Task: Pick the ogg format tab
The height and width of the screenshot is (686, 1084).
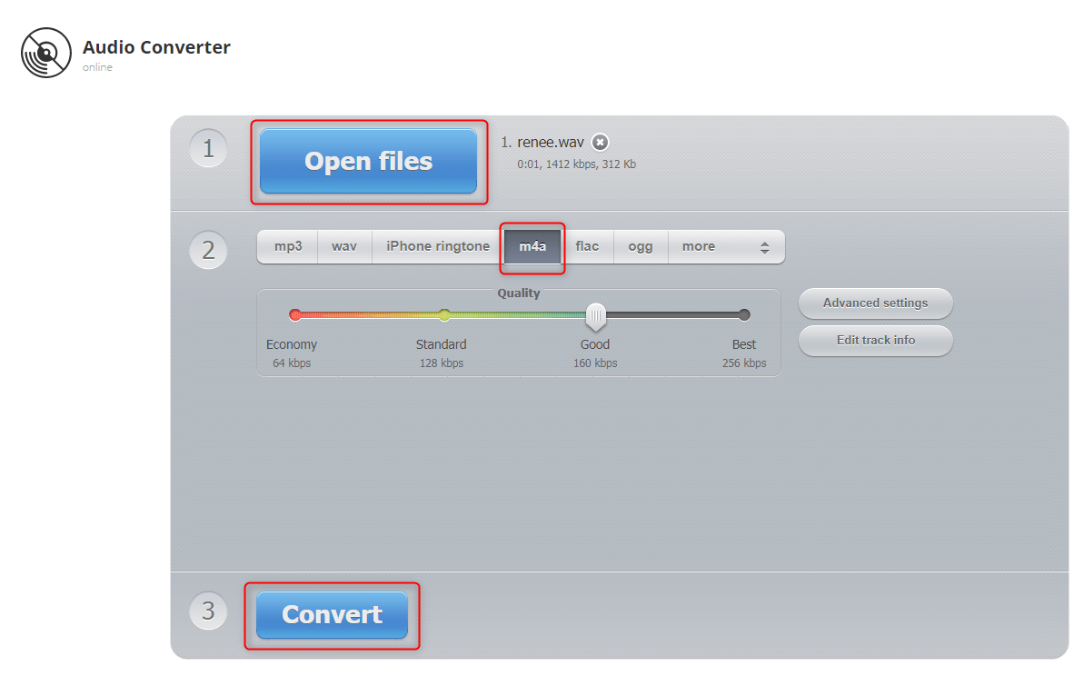Action: [641, 247]
